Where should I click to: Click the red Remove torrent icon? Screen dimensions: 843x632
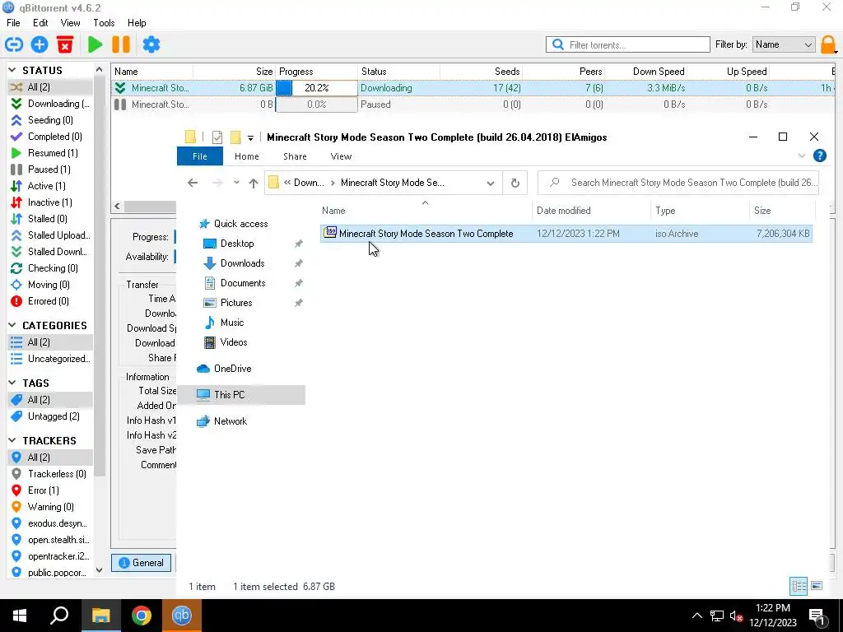[x=65, y=44]
